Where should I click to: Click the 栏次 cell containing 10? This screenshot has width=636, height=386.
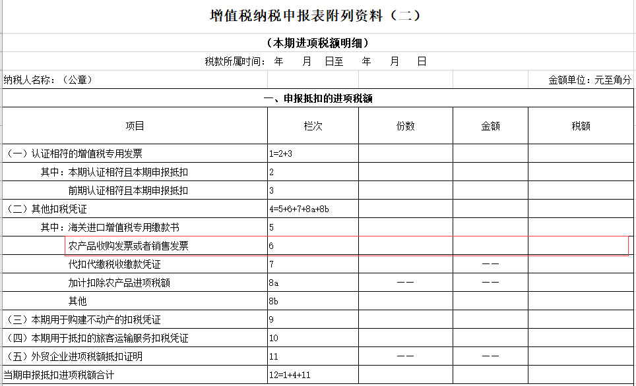pos(313,338)
